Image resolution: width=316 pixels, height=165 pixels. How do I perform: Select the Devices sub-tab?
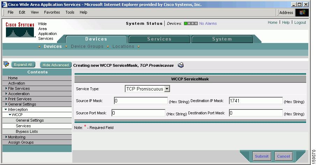coord(52,46)
